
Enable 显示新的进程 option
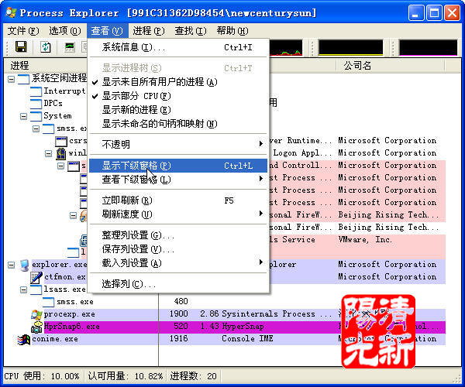click(x=179, y=110)
